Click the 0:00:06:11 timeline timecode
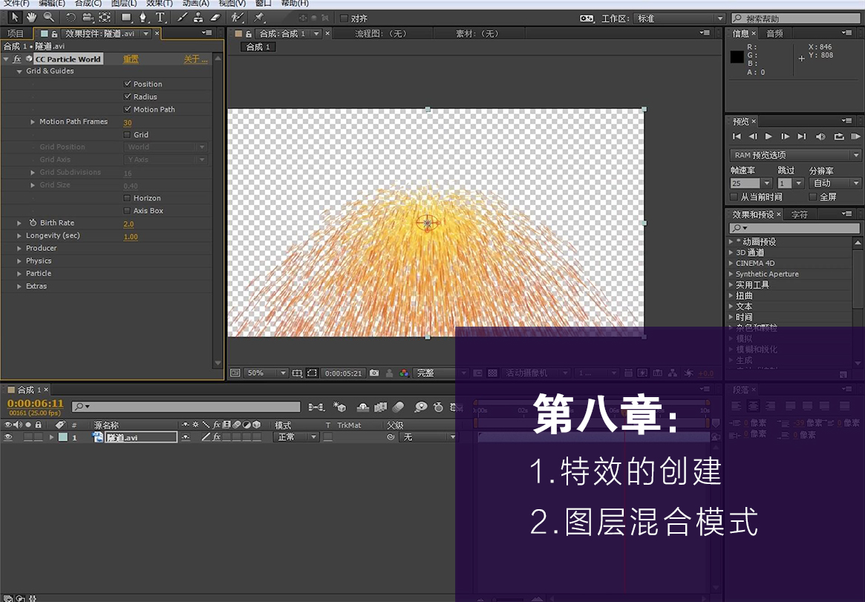865x602 pixels. pos(36,404)
